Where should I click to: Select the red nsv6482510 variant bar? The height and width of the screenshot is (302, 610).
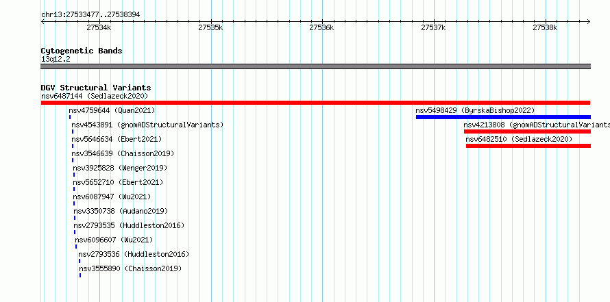pyautogui.click(x=528, y=146)
